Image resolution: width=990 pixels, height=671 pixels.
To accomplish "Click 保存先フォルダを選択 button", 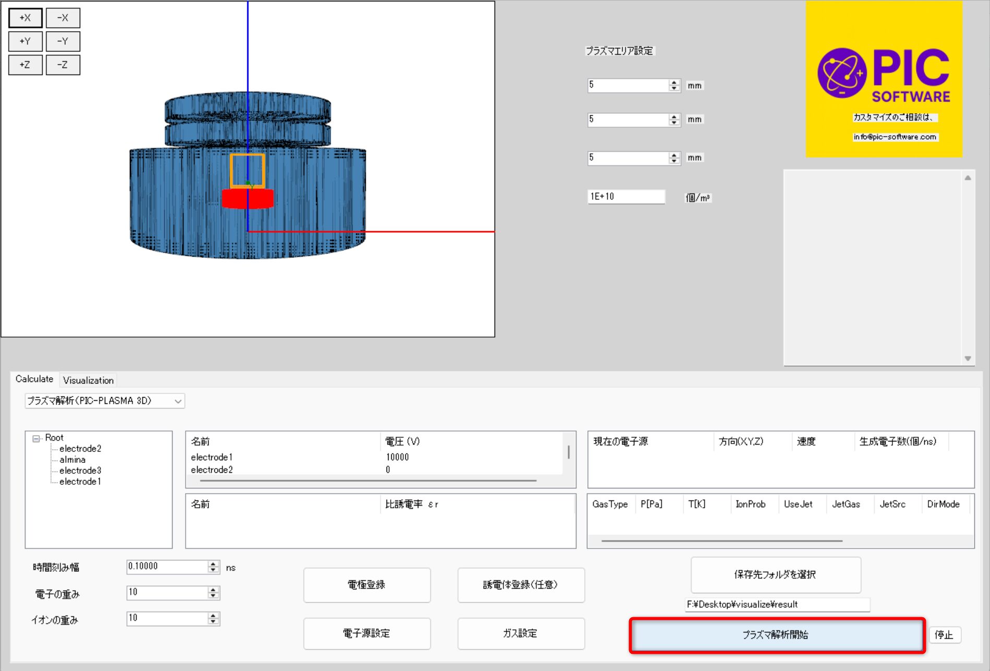I will tap(775, 574).
